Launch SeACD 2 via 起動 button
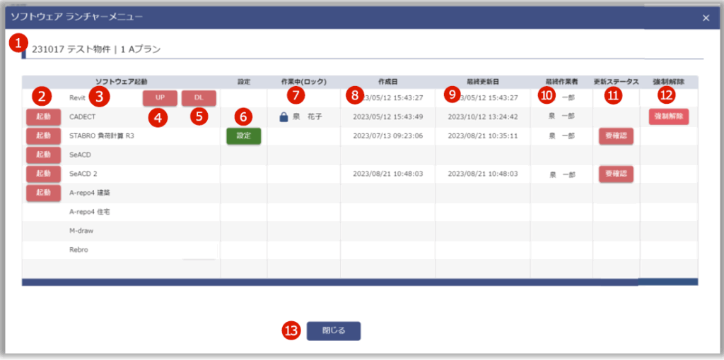The width and height of the screenshot is (724, 360). tap(43, 174)
